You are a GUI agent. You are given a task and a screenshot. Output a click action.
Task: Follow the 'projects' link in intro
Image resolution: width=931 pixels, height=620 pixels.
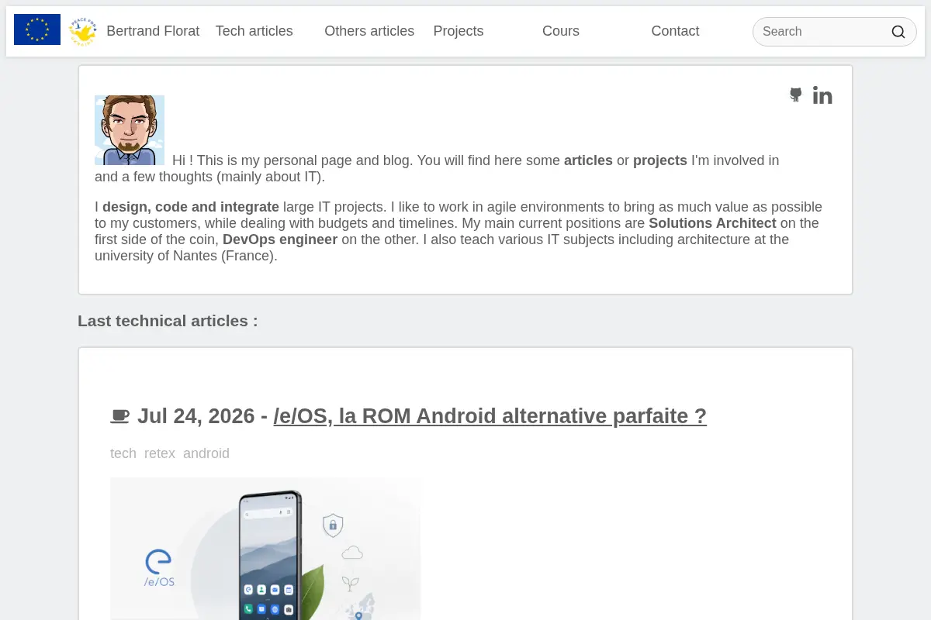click(x=660, y=160)
